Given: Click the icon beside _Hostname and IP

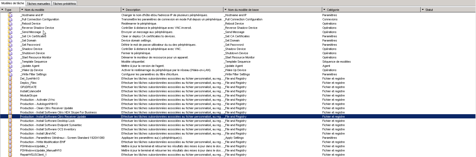Looking at the screenshot, I should click(10, 15).
